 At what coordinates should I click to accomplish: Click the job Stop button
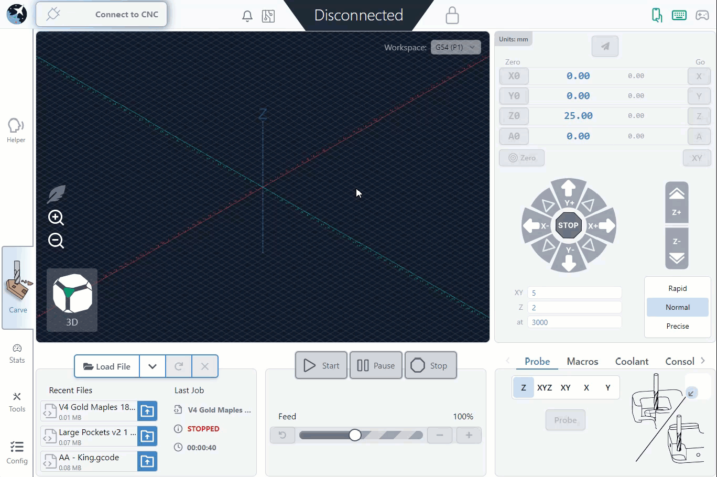[x=430, y=365]
